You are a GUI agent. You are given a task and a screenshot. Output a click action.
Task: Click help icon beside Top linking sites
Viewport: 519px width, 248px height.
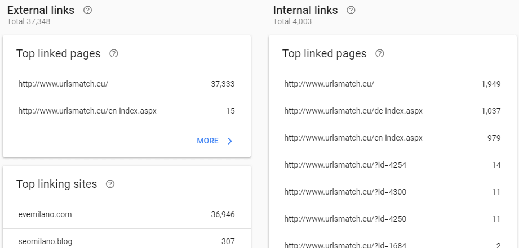[110, 184]
